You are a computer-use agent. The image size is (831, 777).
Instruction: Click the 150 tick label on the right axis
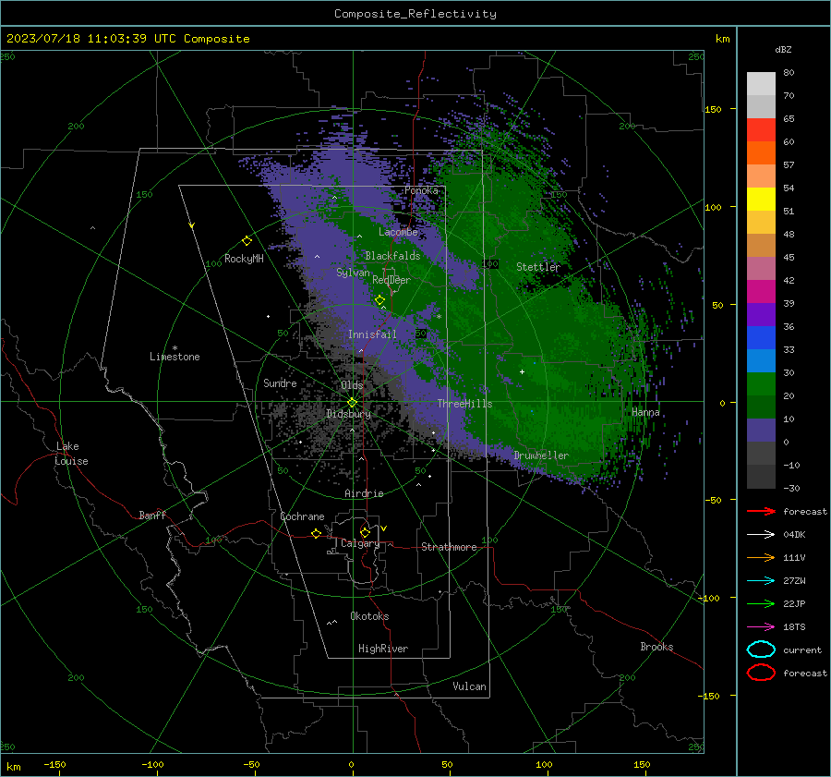(714, 109)
